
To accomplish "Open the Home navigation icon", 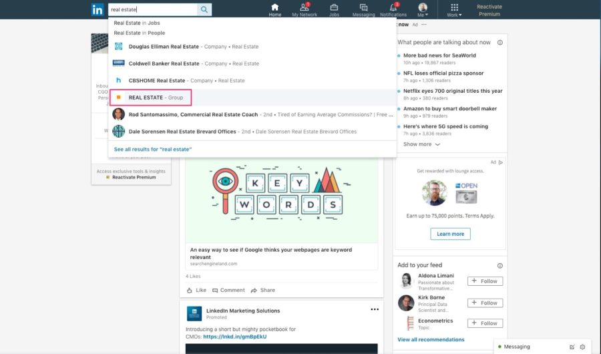I will tap(275, 10).
